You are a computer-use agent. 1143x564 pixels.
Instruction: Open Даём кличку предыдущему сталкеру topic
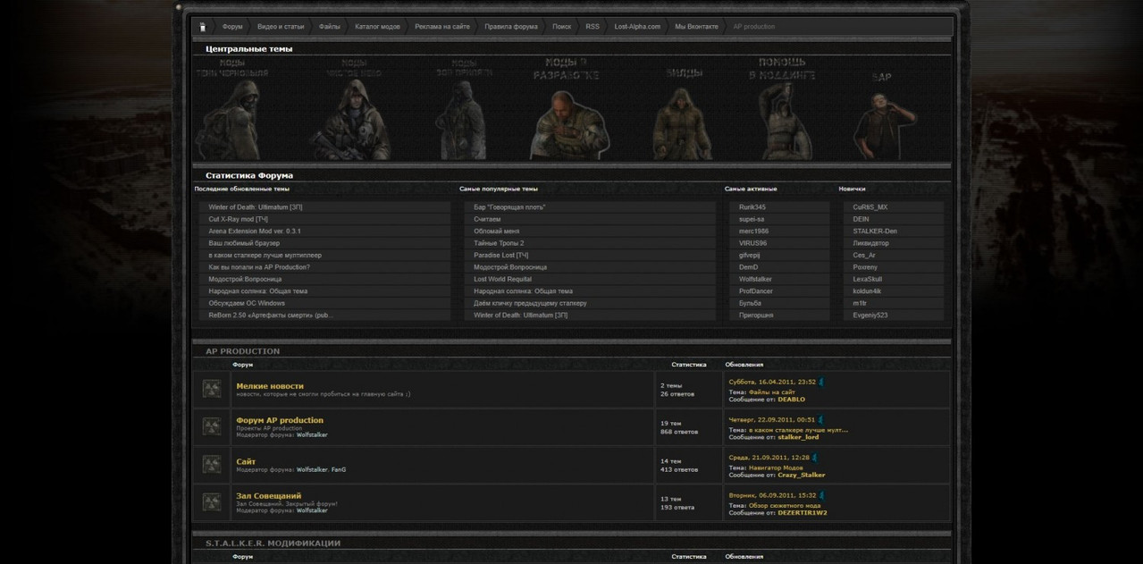coord(530,303)
